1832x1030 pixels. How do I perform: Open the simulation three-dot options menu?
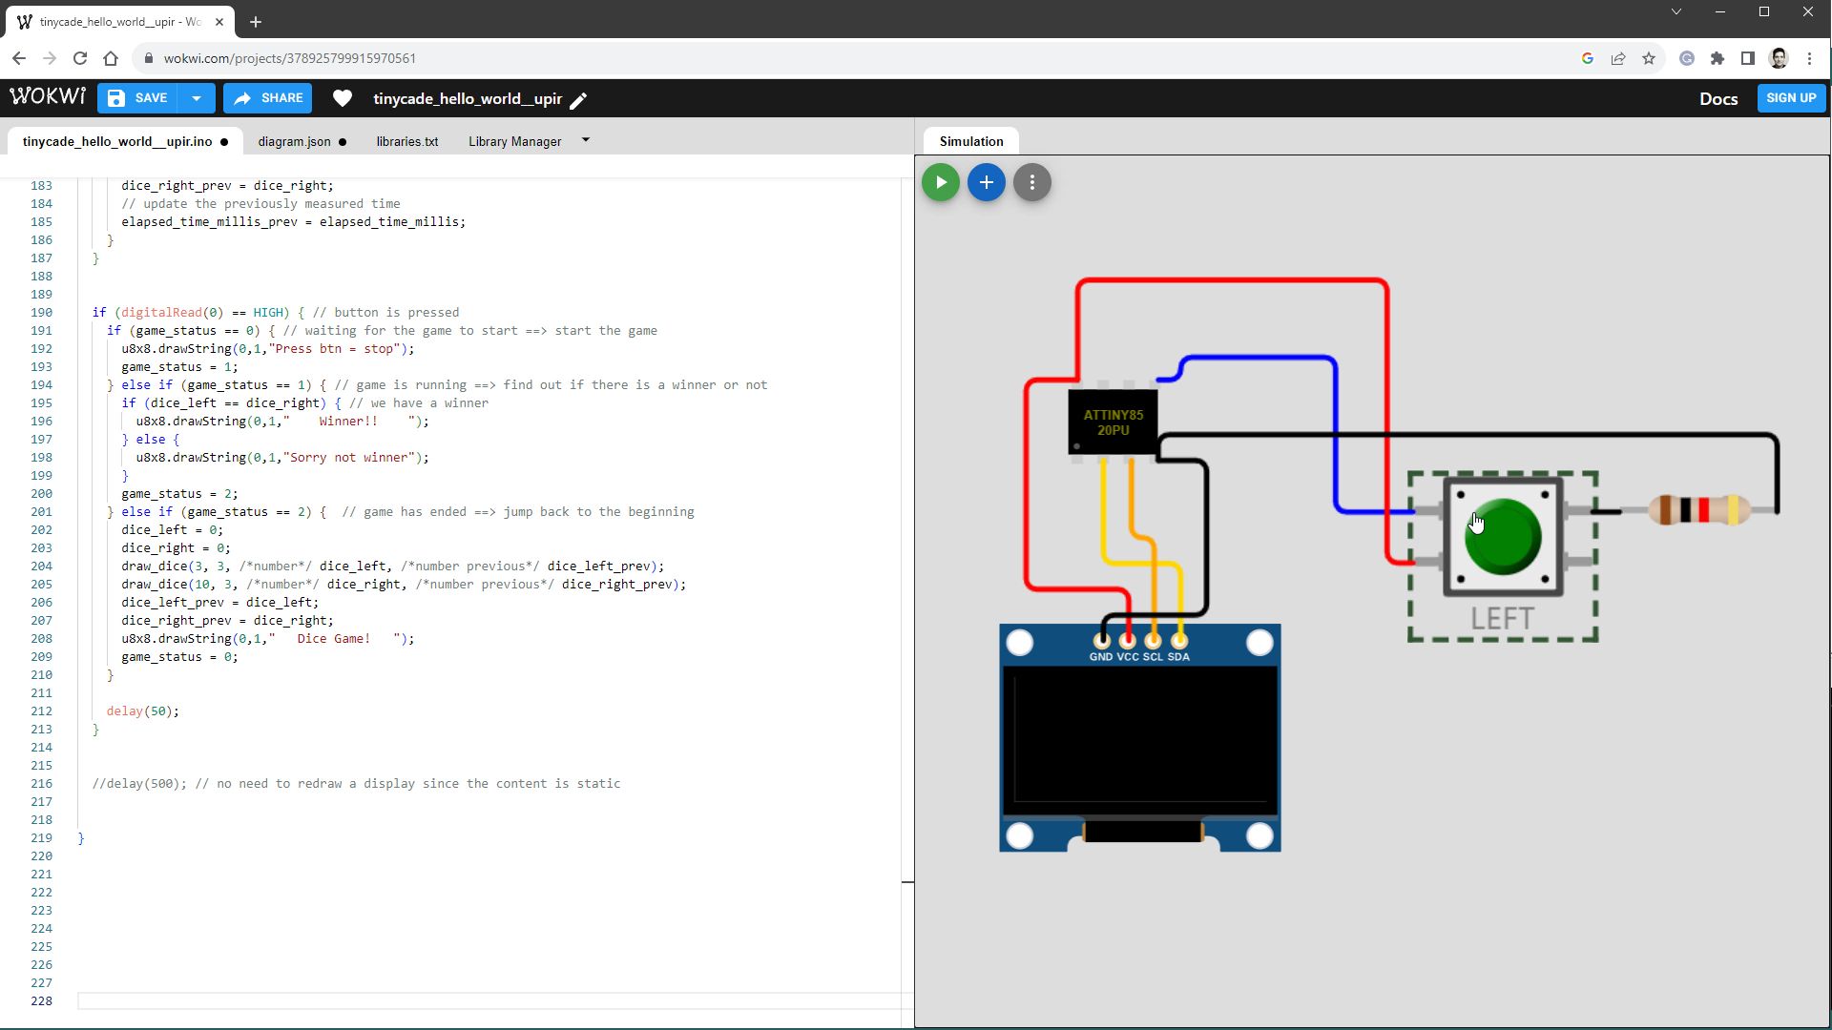[1031, 182]
